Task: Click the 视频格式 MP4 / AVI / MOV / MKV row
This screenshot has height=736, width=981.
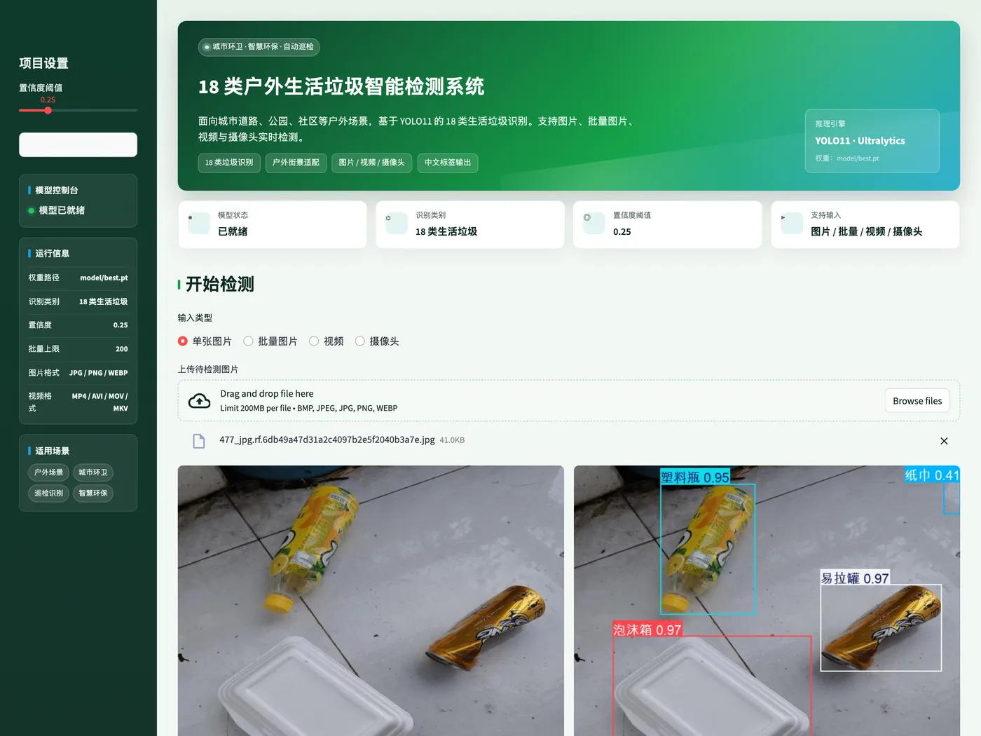Action: pyautogui.click(x=78, y=402)
